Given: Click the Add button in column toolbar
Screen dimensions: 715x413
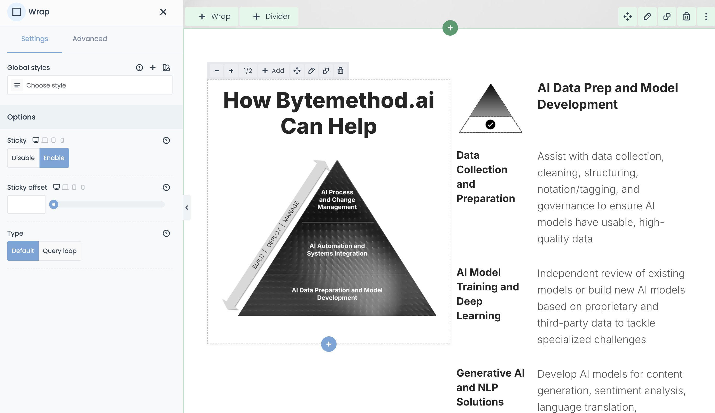Looking at the screenshot, I should click(273, 70).
